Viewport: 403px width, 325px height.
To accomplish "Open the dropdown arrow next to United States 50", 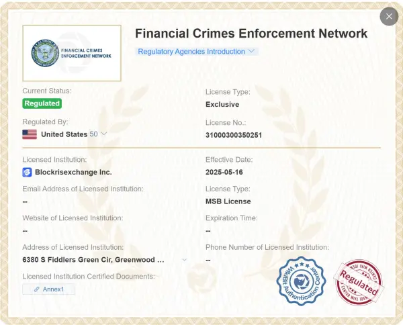I will pyautogui.click(x=104, y=134).
